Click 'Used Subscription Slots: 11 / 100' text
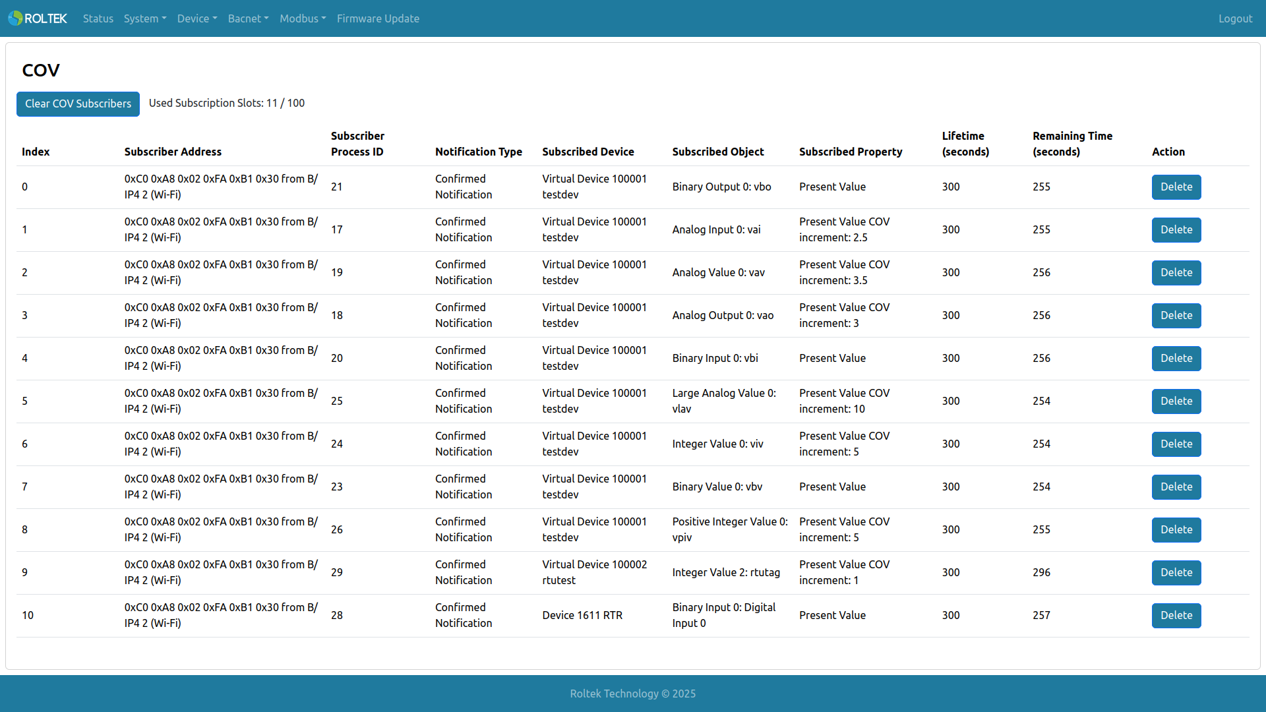This screenshot has height=712, width=1266. tap(227, 103)
